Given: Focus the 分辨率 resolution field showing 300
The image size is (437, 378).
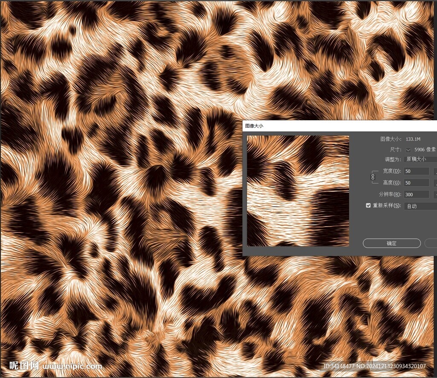Looking at the screenshot, I should [417, 195].
